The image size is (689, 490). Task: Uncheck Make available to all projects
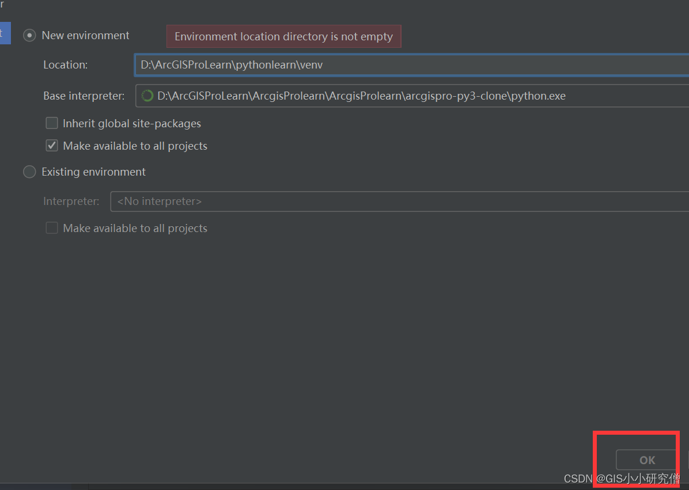pos(51,145)
